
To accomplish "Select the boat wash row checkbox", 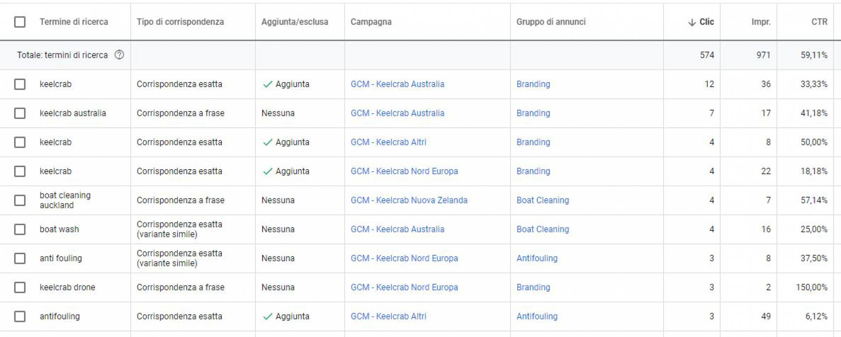I will pyautogui.click(x=20, y=229).
